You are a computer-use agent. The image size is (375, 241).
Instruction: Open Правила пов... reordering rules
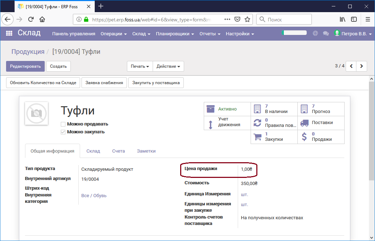(x=274, y=123)
